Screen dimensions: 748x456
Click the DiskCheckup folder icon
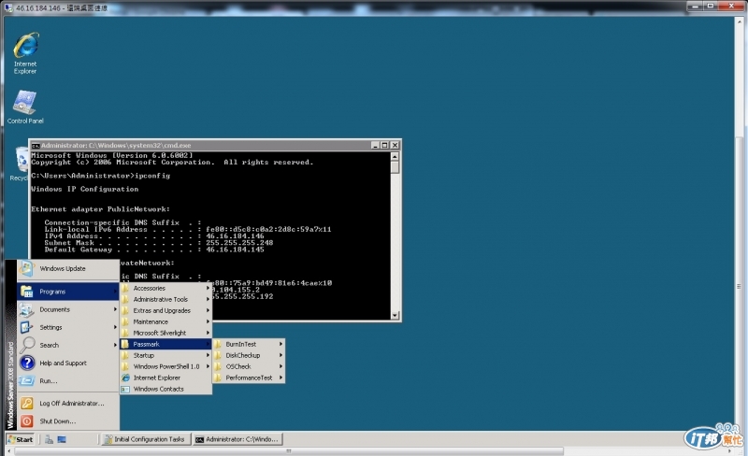218,355
